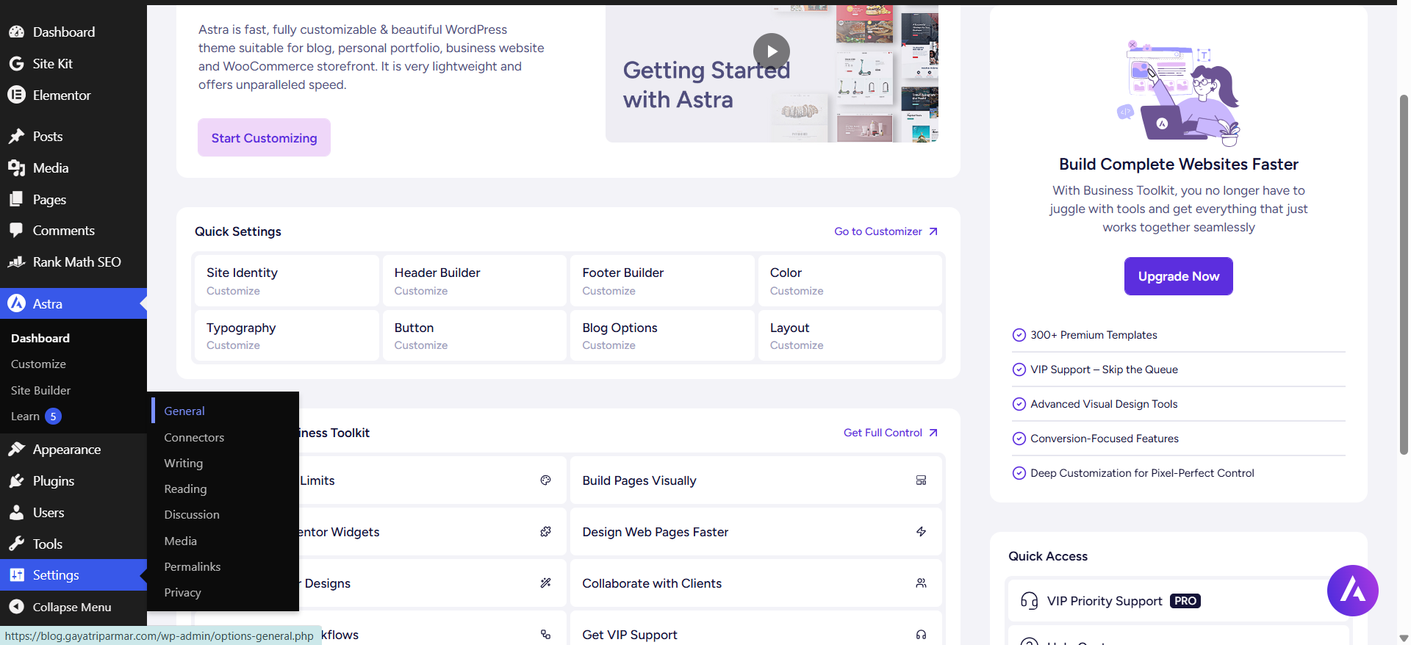Open Connectors in Settings submenu
Screen dimensions: 1411x645
(x=194, y=437)
